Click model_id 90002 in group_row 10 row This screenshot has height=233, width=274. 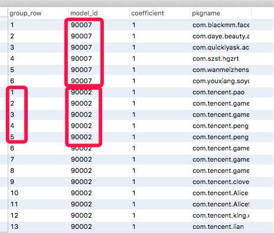click(x=81, y=193)
